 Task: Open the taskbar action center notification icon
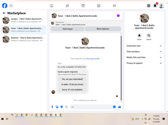coord(164,119)
